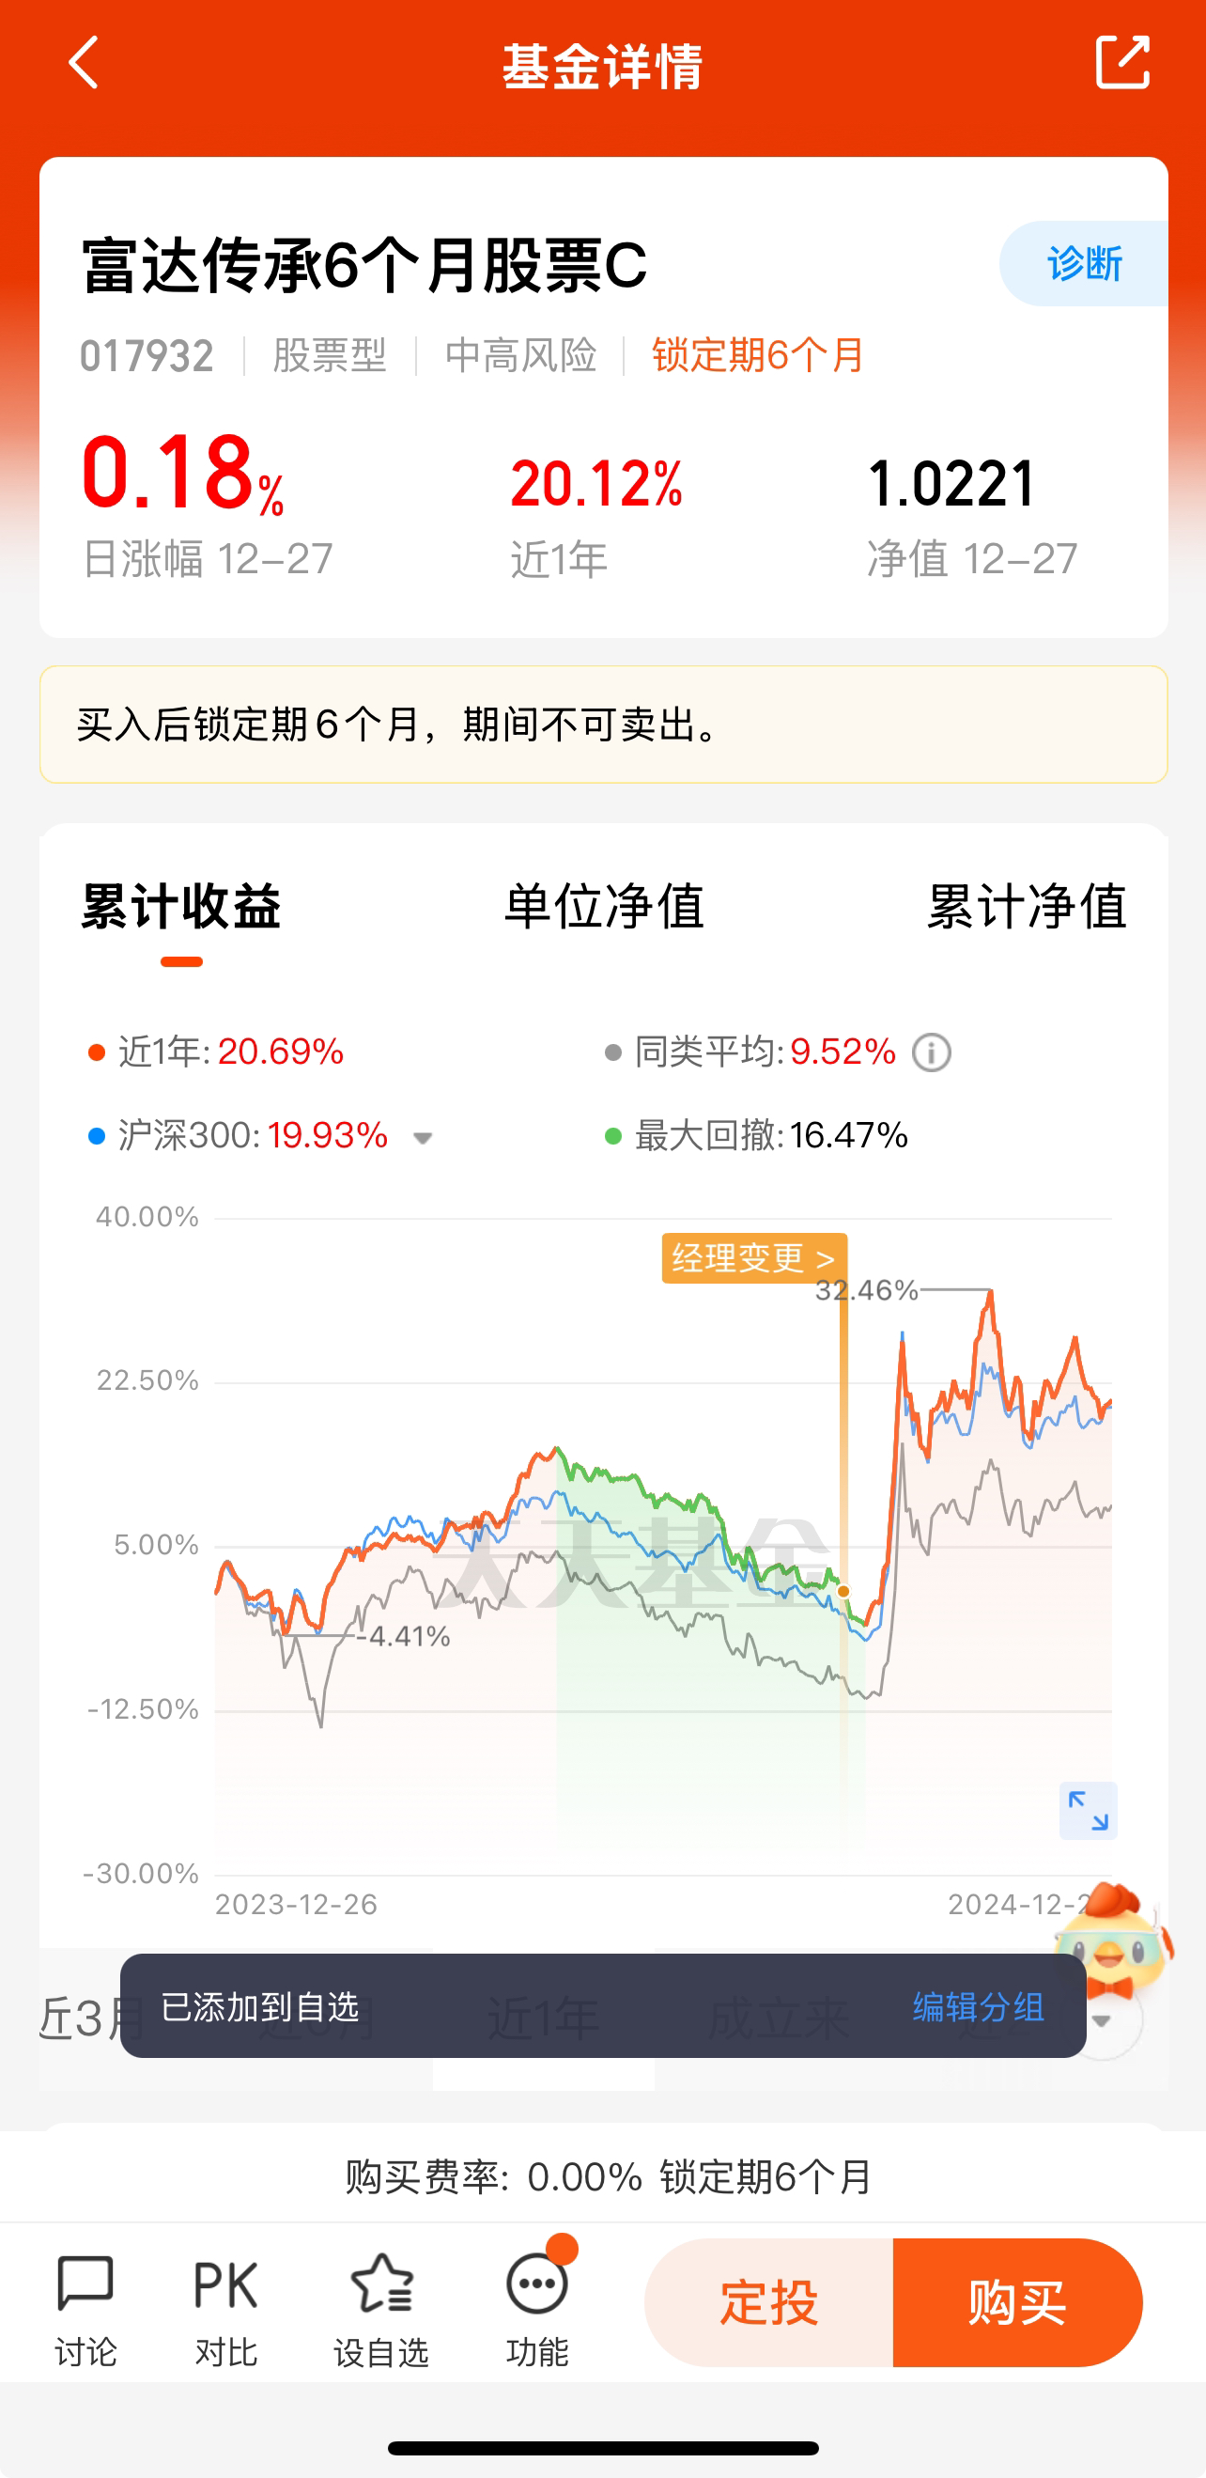This screenshot has width=1206, height=2478.
Task: Expand the 沪深300 benchmark dropdown arrow
Action: pos(423,1138)
